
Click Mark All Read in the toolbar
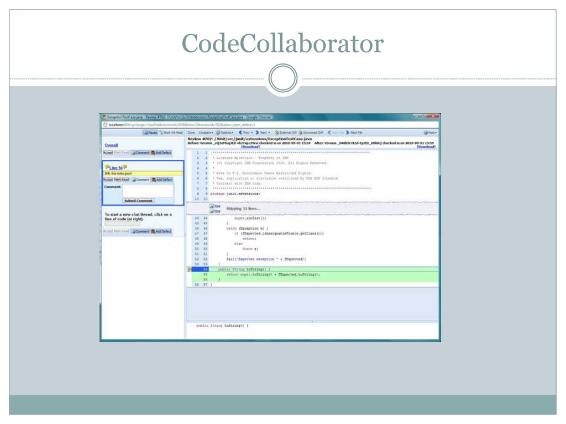(x=171, y=132)
